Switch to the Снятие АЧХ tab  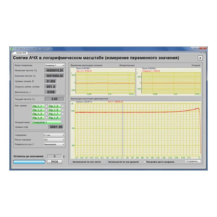click(21, 53)
